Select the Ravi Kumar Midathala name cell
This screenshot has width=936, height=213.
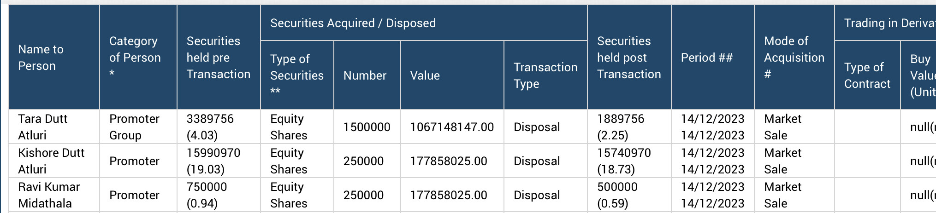pos(48,195)
